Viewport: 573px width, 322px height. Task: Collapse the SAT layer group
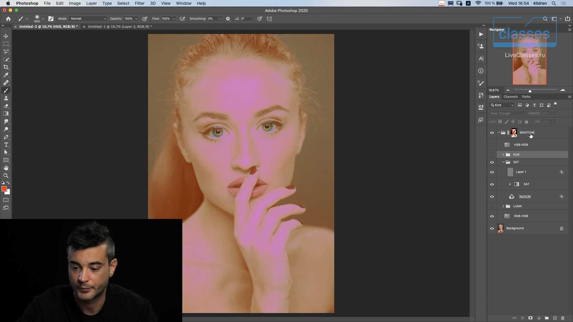pos(503,162)
